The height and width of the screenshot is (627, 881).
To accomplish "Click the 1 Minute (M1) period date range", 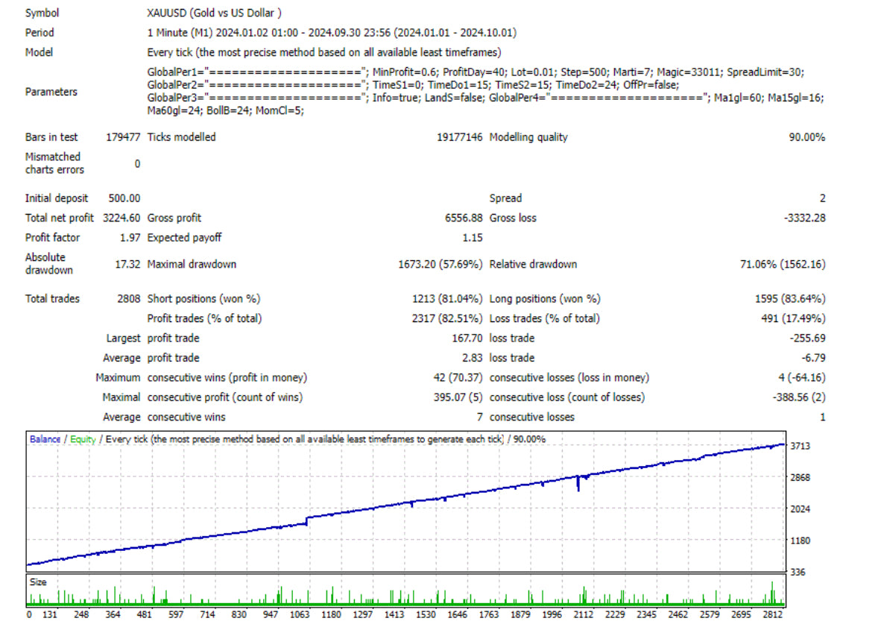I will 332,33.
